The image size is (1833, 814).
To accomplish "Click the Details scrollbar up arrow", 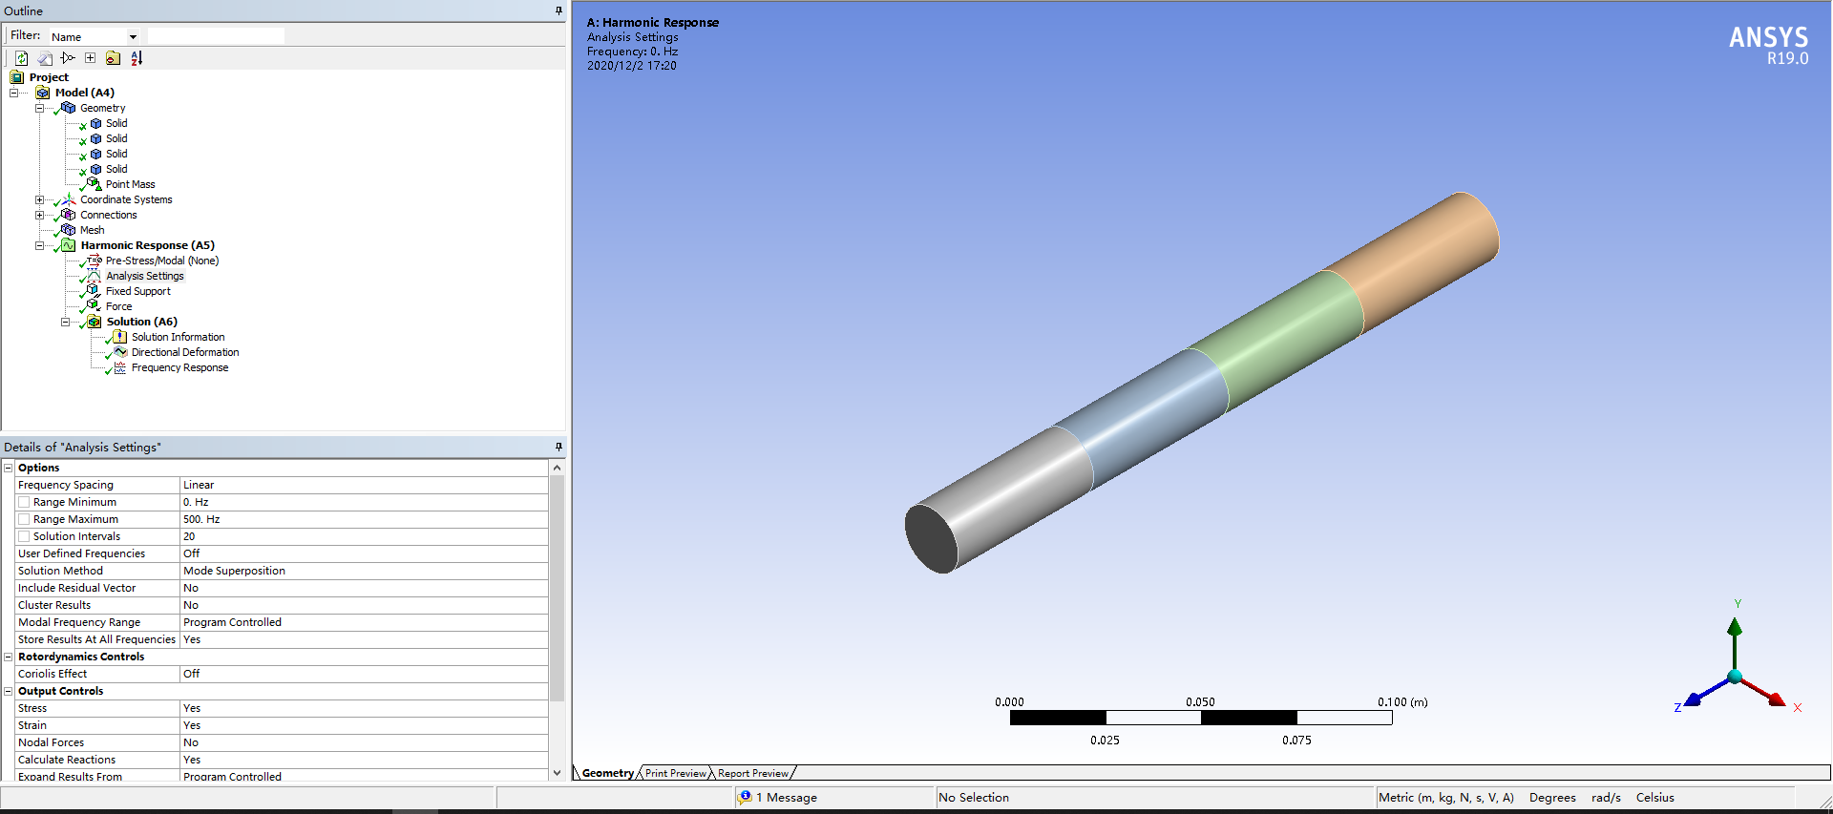I will click(558, 468).
